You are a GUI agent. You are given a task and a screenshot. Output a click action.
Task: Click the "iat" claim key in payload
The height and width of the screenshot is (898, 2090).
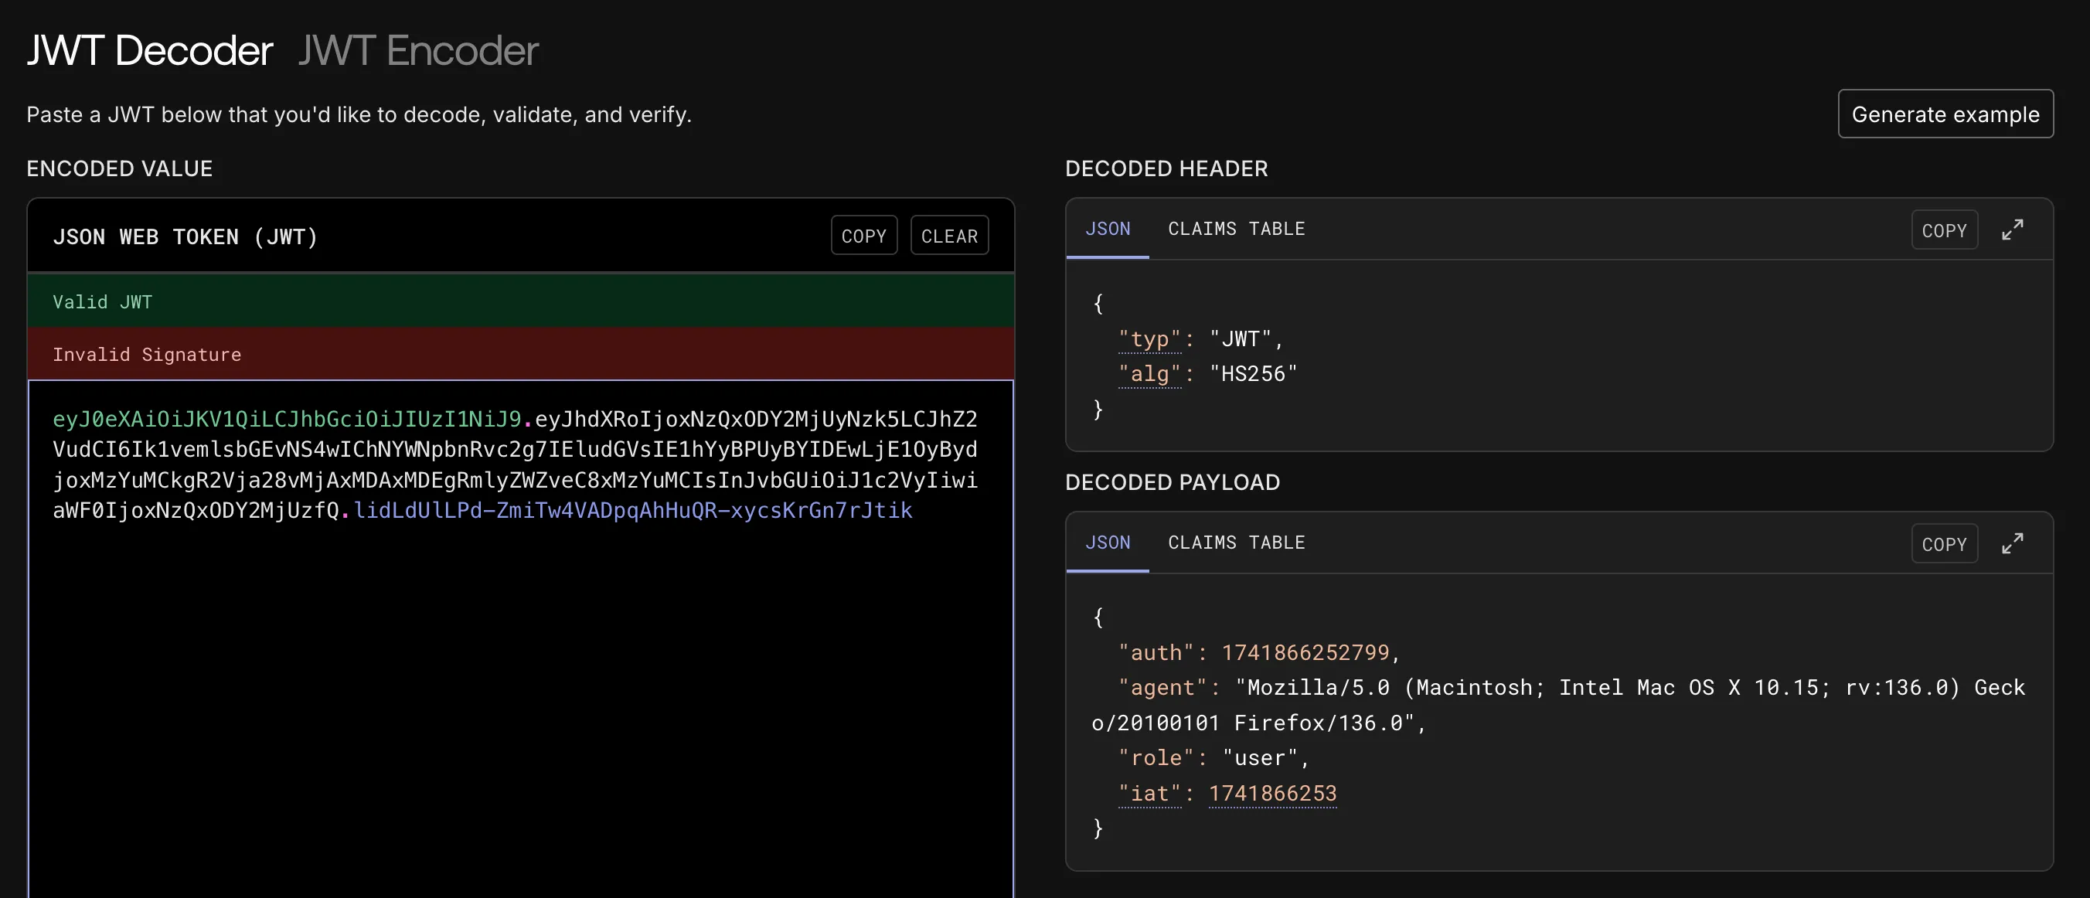(x=1149, y=794)
